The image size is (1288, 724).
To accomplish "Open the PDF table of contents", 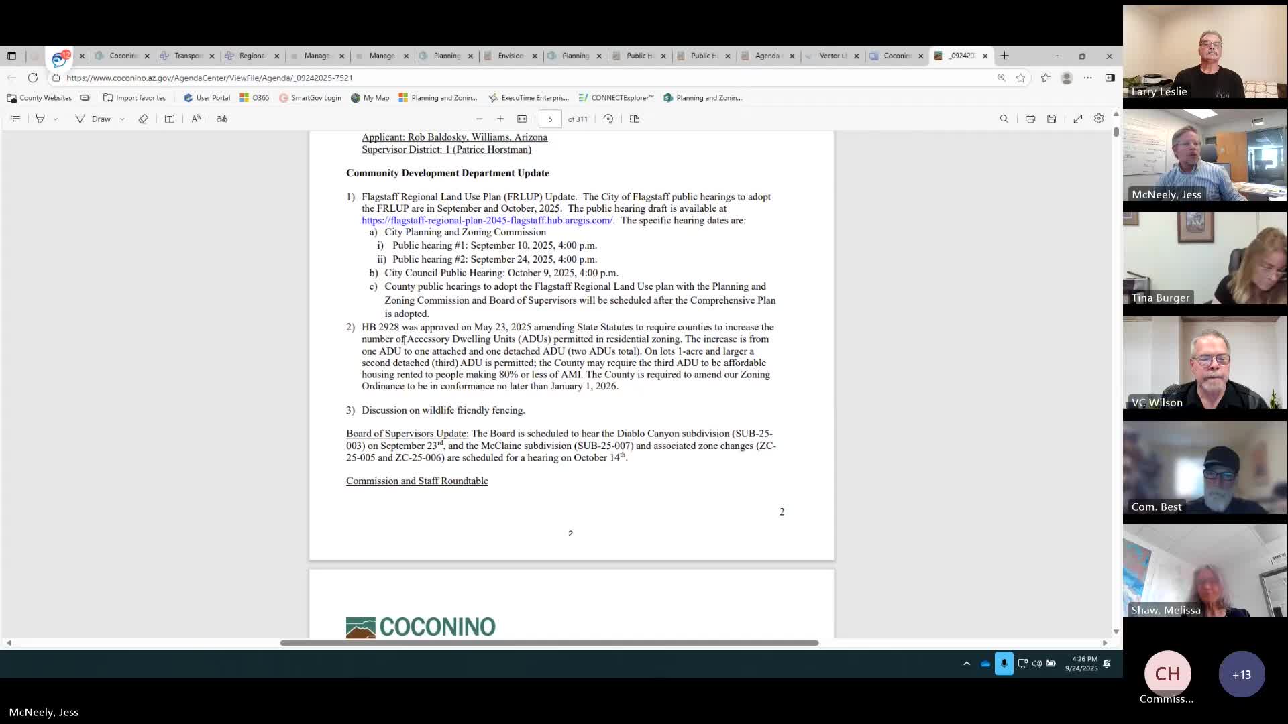I will click(15, 119).
